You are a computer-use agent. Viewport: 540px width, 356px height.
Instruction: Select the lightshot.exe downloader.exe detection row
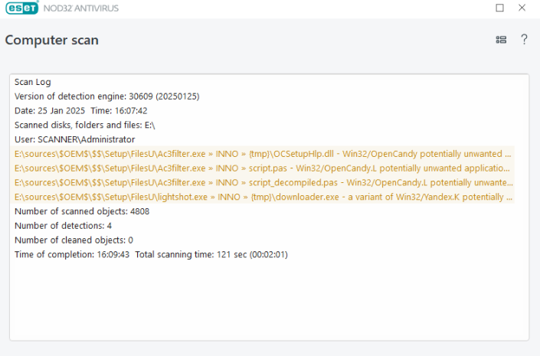pyautogui.click(x=263, y=197)
